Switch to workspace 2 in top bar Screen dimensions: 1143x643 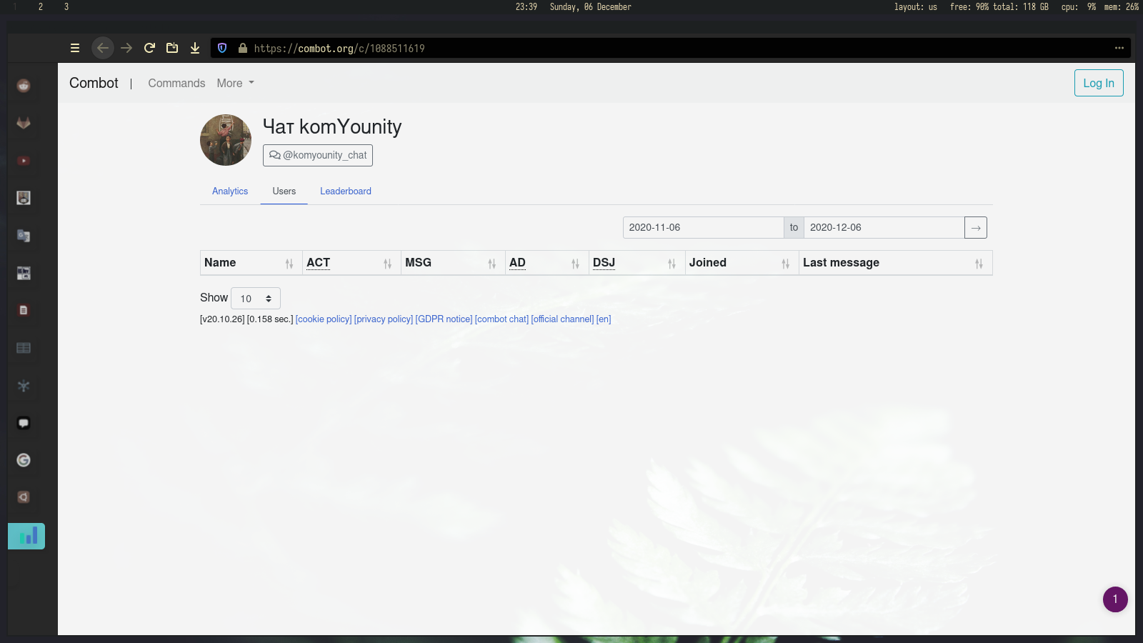pyautogui.click(x=41, y=6)
